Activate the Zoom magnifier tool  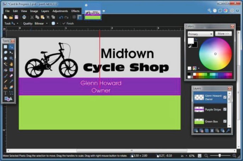[11, 58]
